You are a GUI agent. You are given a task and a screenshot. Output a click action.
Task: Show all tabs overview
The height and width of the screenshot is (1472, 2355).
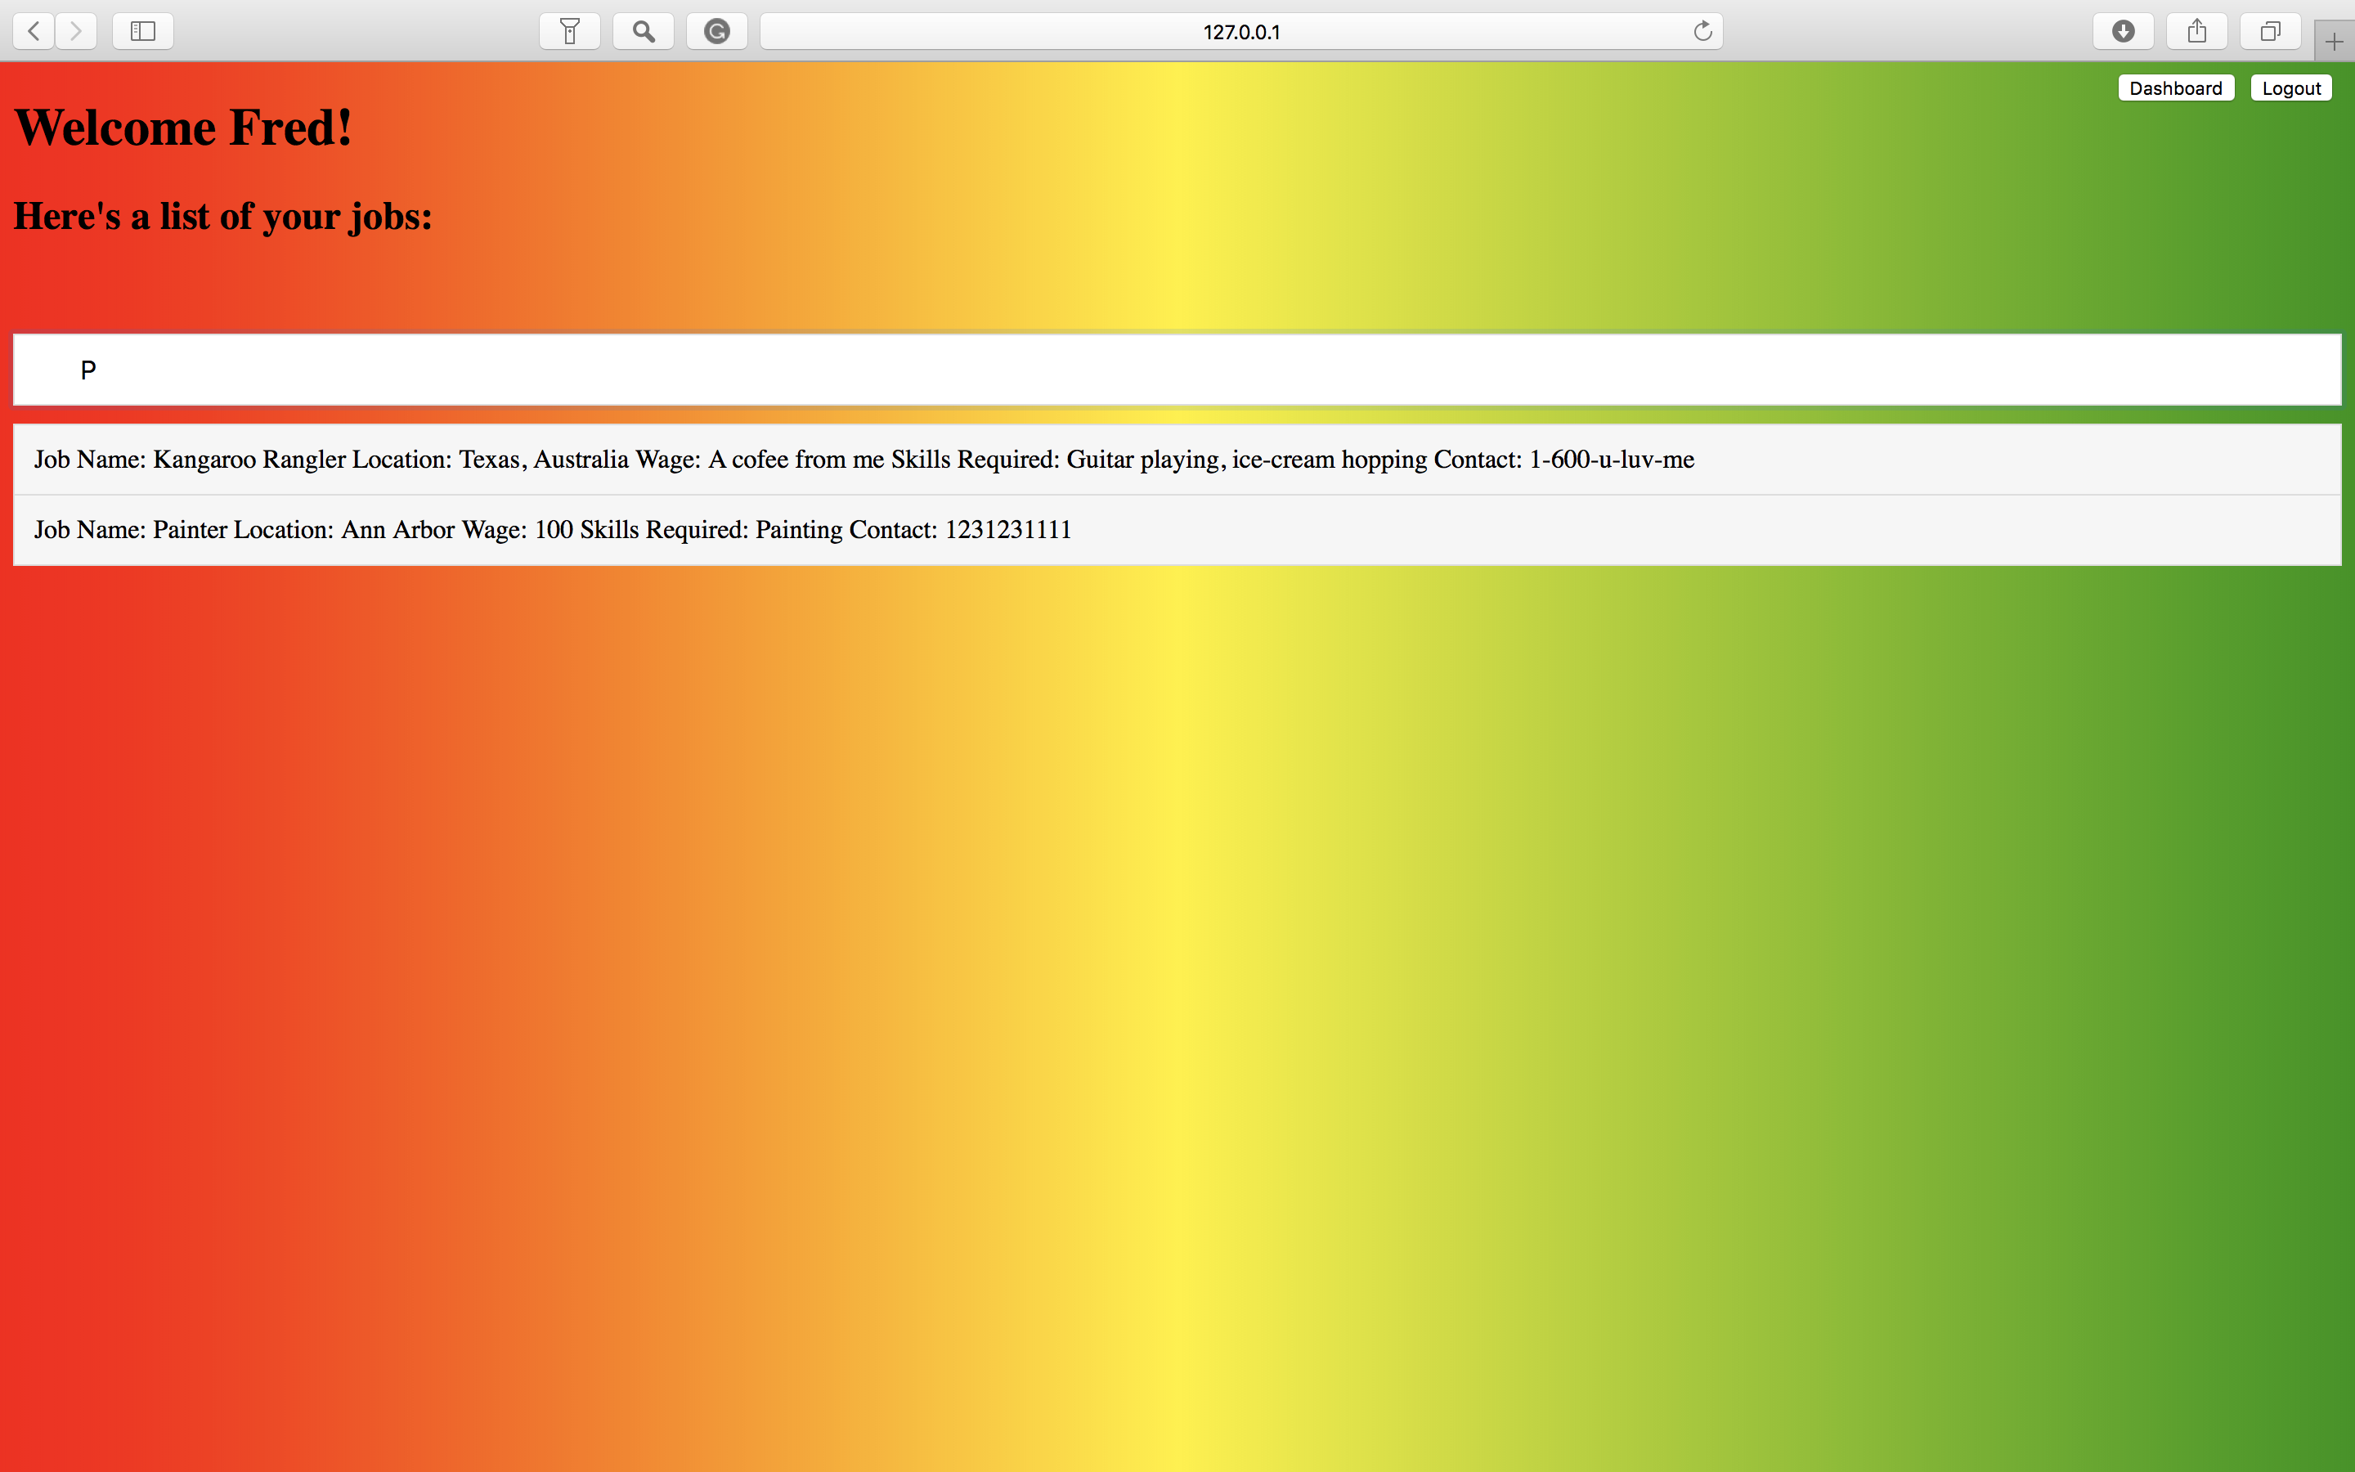coord(2270,31)
